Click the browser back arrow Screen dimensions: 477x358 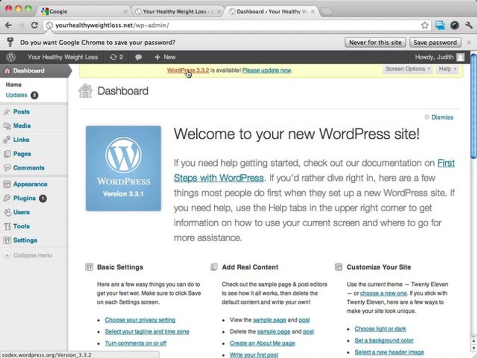(8, 25)
